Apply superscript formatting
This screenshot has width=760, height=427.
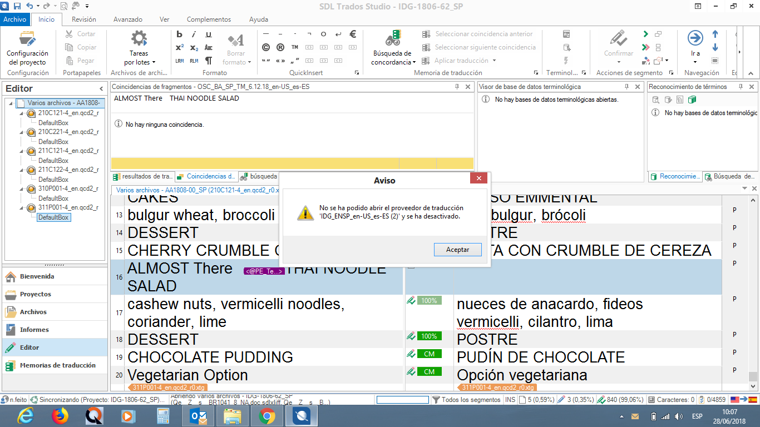pos(180,47)
